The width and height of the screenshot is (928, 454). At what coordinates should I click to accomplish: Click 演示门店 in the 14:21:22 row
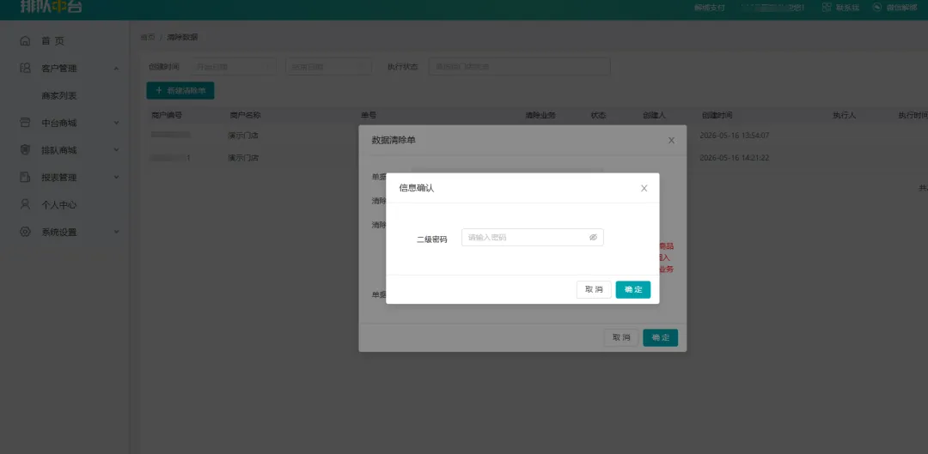coord(243,158)
